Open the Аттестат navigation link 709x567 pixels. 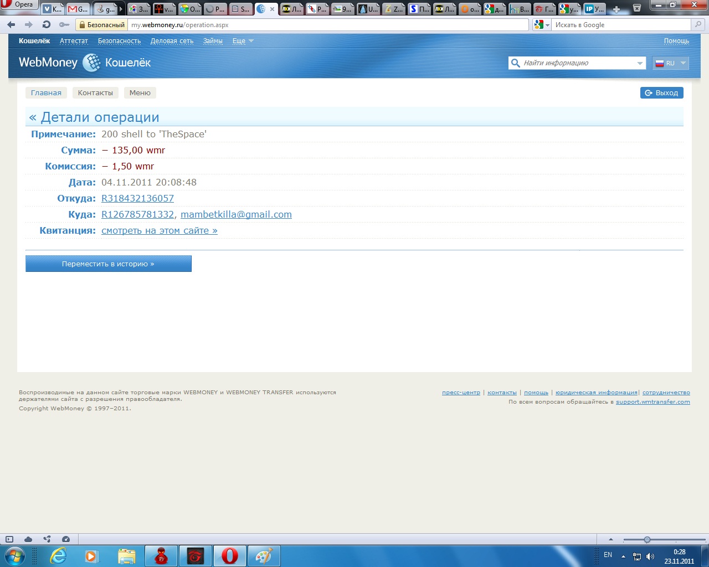point(74,41)
